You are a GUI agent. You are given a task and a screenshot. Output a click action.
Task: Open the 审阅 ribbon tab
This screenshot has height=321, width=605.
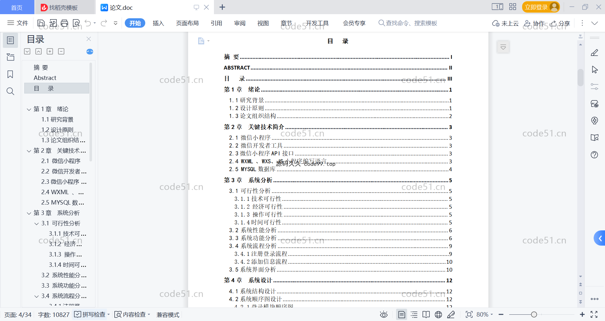pos(240,23)
